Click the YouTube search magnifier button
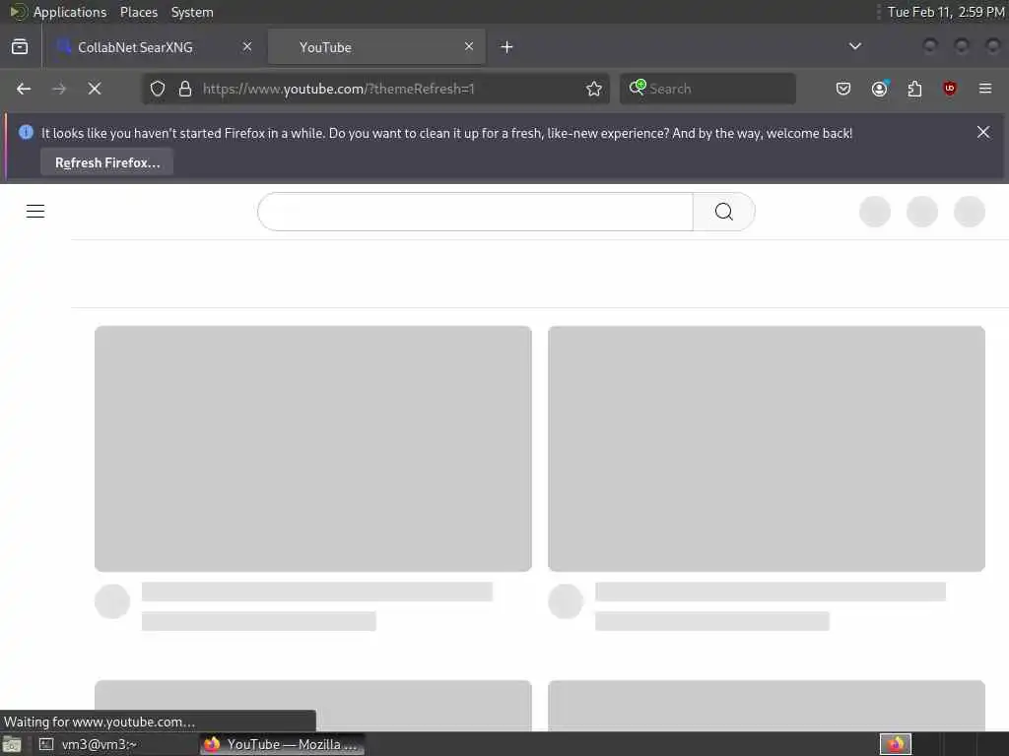Screen dimensions: 1009x756 click(724, 212)
